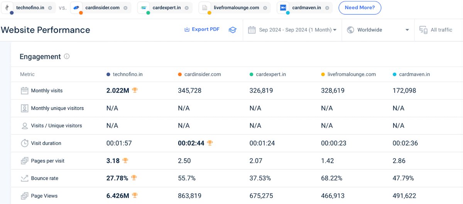Click the 1.42 pages per visit value
The image size is (463, 204).
[x=328, y=161]
